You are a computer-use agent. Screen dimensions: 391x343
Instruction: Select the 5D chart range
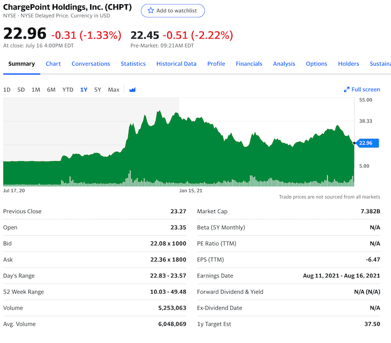[x=21, y=90]
